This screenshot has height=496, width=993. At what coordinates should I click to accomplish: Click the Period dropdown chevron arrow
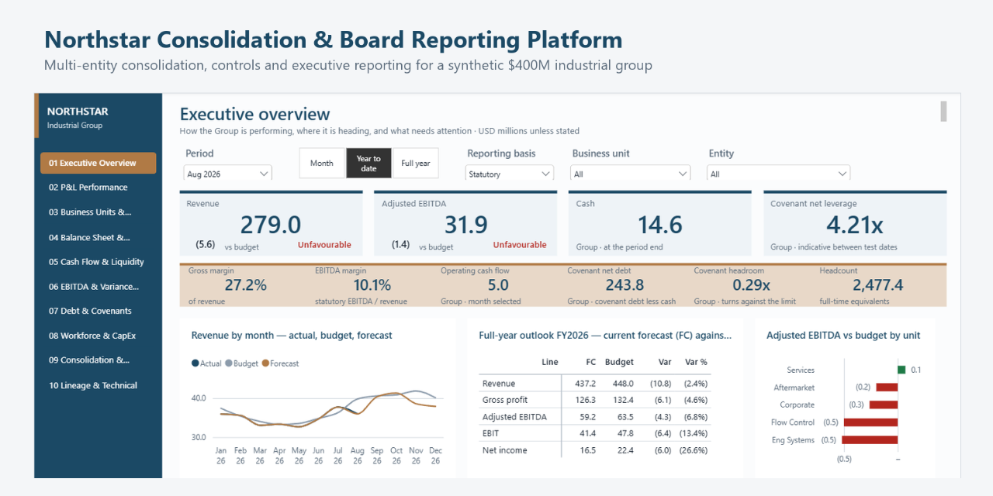point(264,174)
